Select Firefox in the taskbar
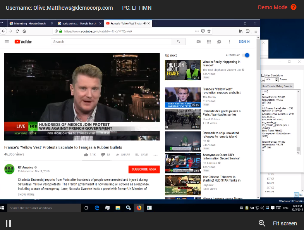Screen dimensions: 304x230 (139, 208)
